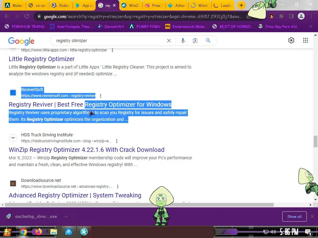Go to Google homepage via logo
The height and width of the screenshot is (238, 318).
pos(21,41)
